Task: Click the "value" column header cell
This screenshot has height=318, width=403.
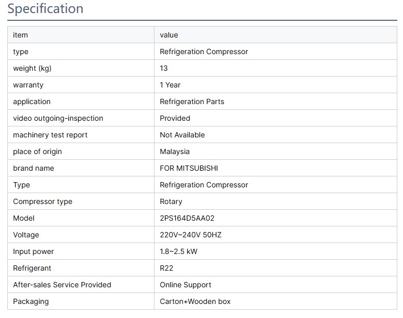Action: coord(169,35)
